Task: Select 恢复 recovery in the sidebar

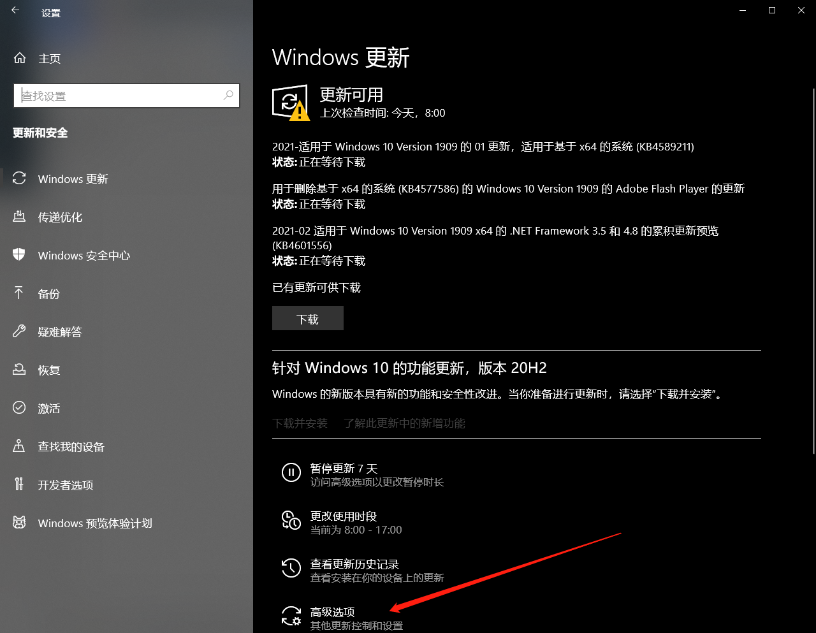Action: (x=48, y=370)
